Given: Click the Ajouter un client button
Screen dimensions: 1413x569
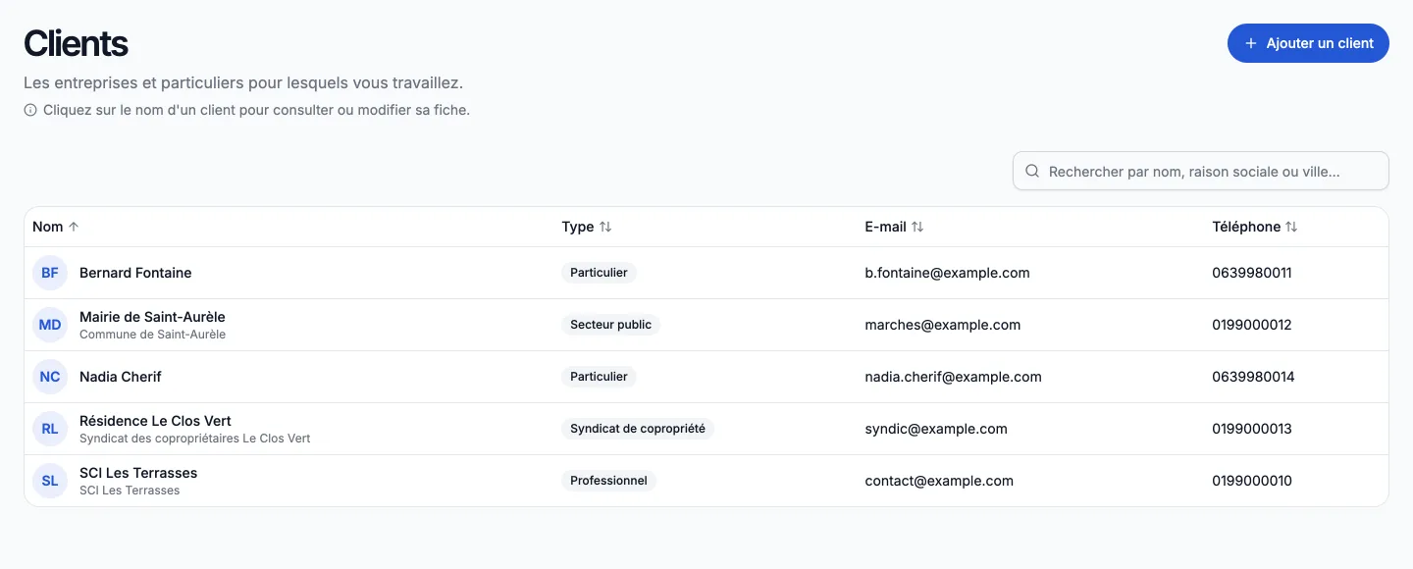Looking at the screenshot, I should 1308,43.
